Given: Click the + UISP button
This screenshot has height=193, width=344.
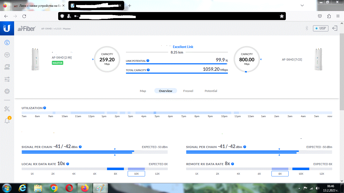Looking at the screenshot, I should (321, 28).
